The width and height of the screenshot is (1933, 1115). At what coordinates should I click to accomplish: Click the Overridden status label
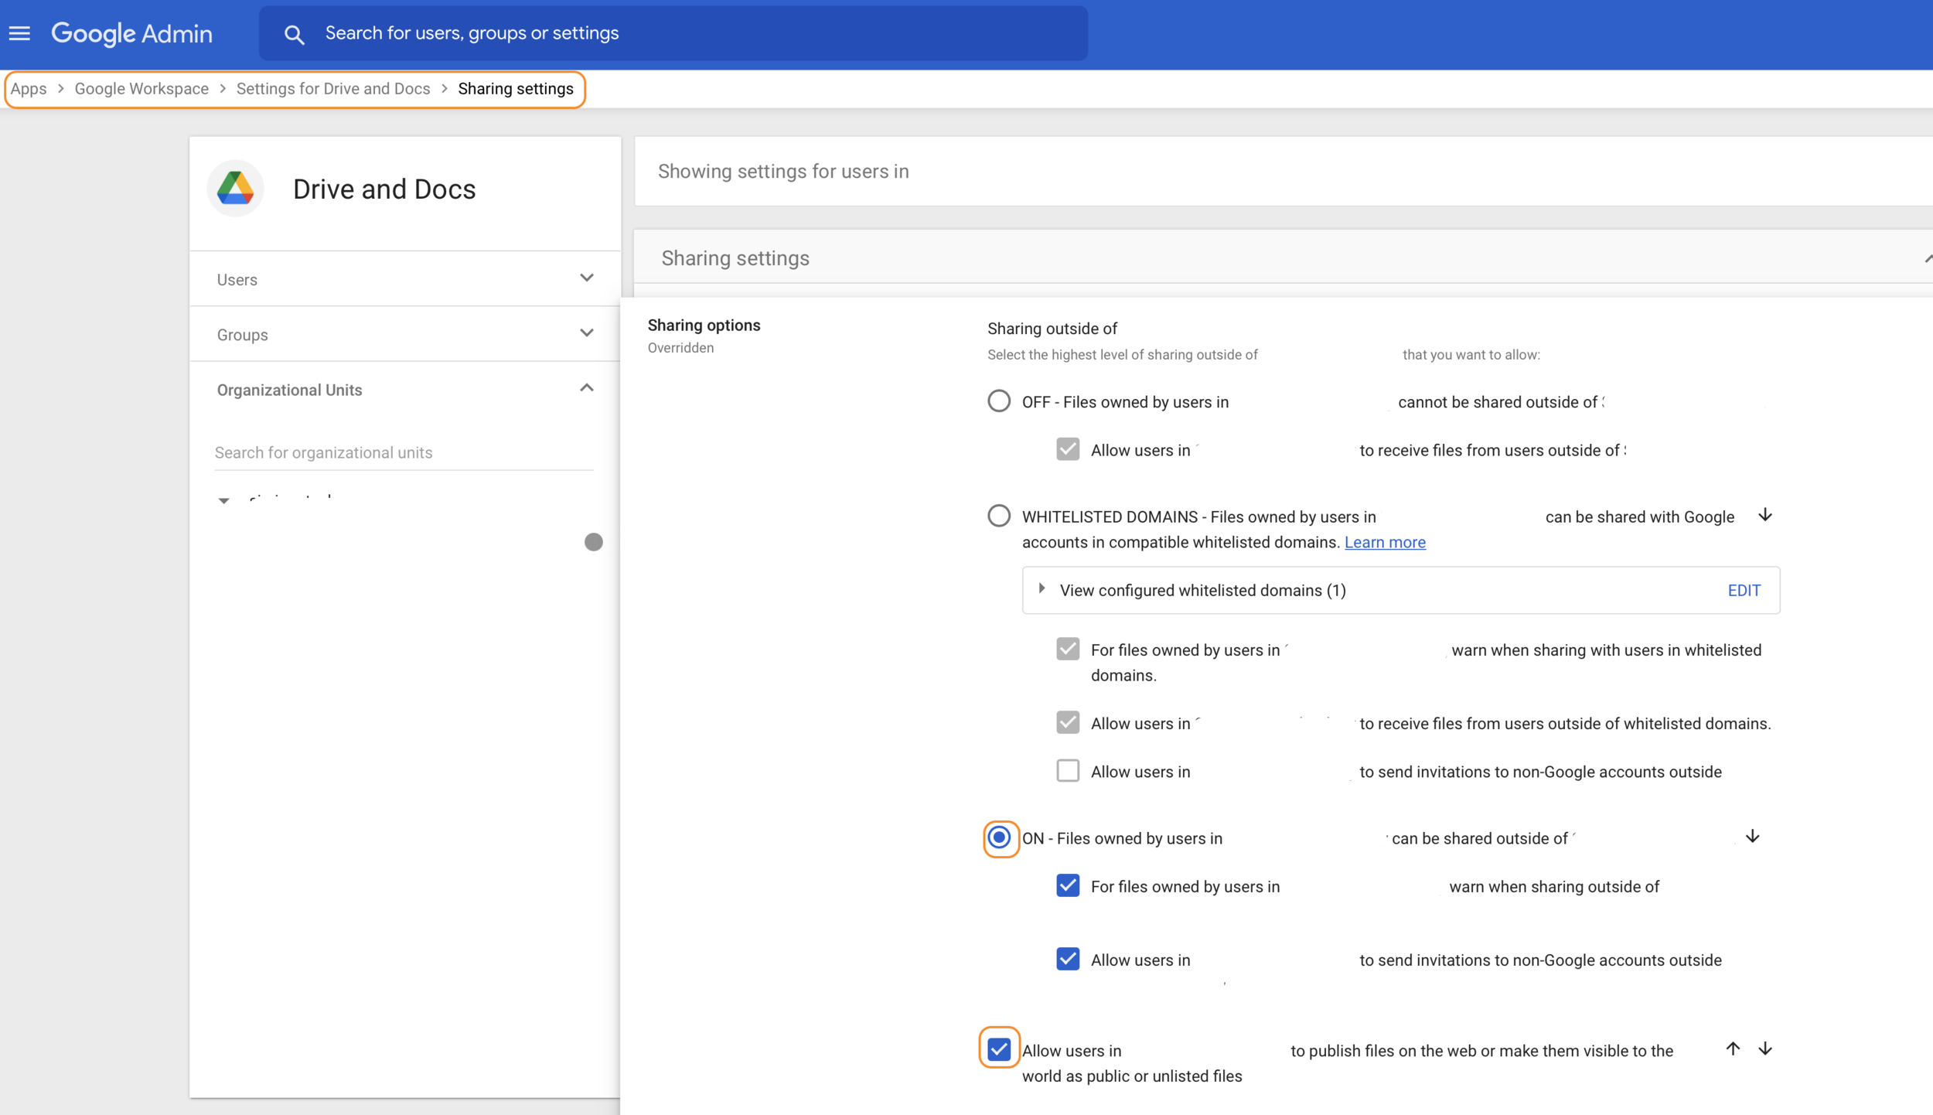click(680, 348)
